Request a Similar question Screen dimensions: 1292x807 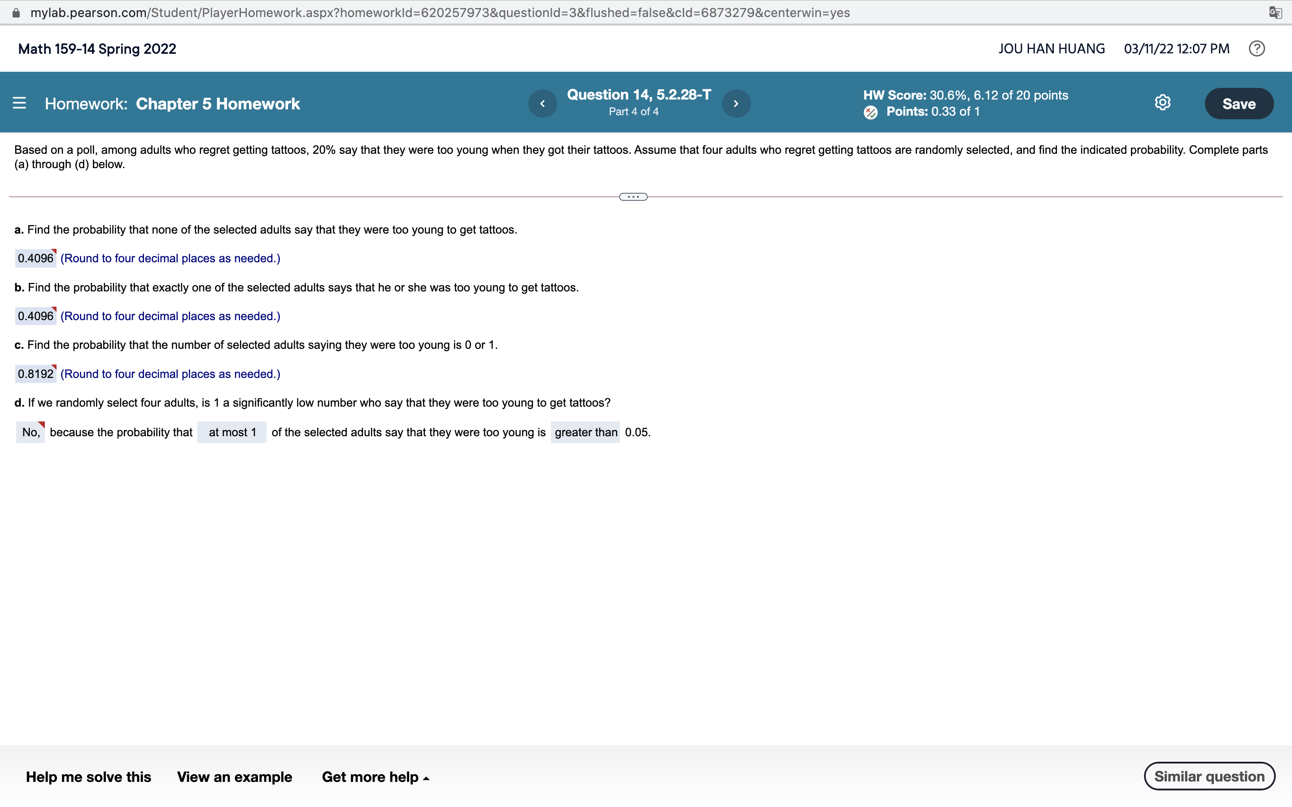point(1209,776)
